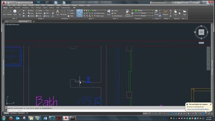Open the lineweight ByLayer dropdown
215x121 pixels.
[x=144, y=13]
